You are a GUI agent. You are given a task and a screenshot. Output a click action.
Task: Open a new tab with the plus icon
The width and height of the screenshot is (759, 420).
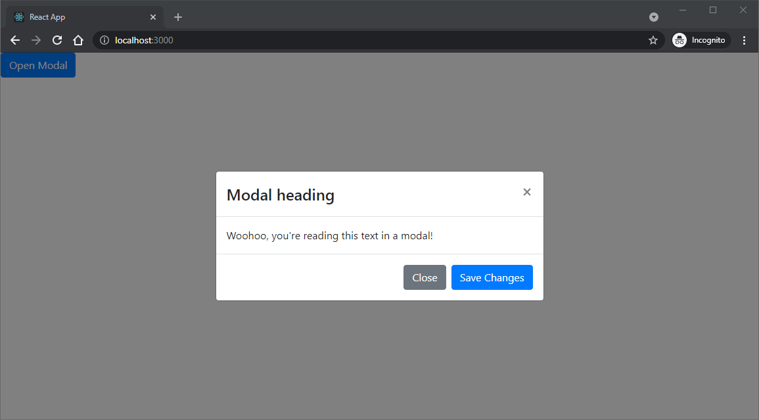pyautogui.click(x=177, y=17)
